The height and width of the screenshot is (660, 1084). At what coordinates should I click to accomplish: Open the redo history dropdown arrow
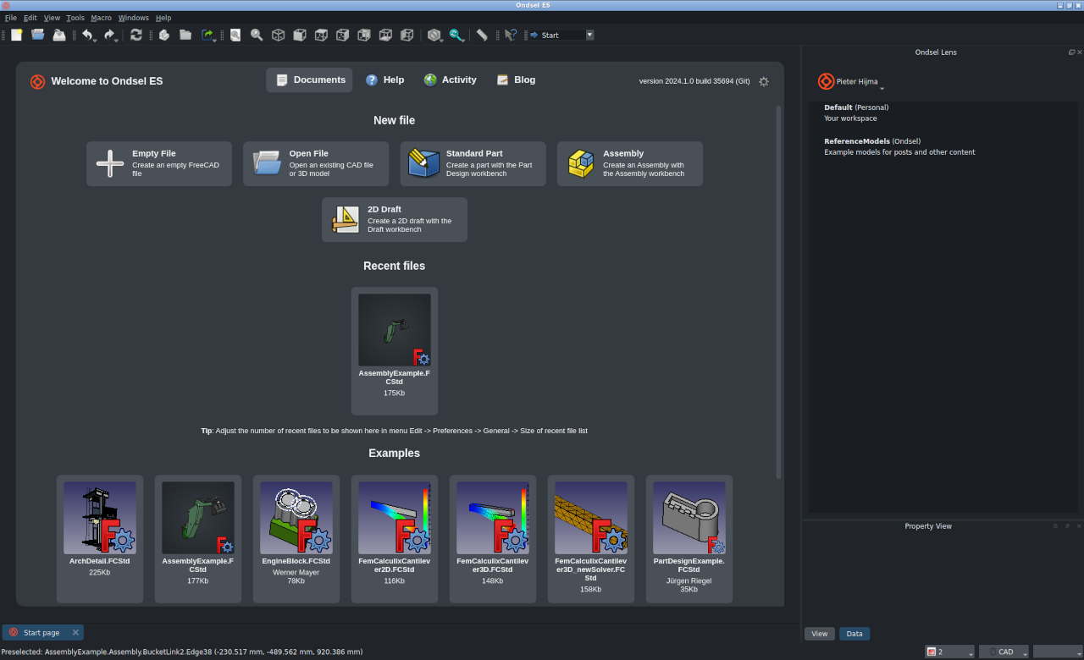click(117, 39)
